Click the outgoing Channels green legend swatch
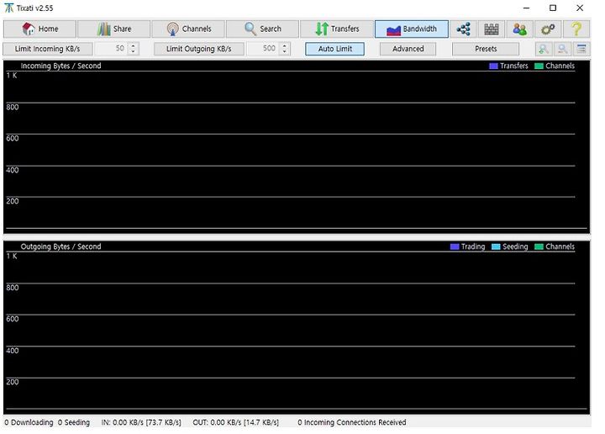Viewport: 605px width, 434px height. 539,246
